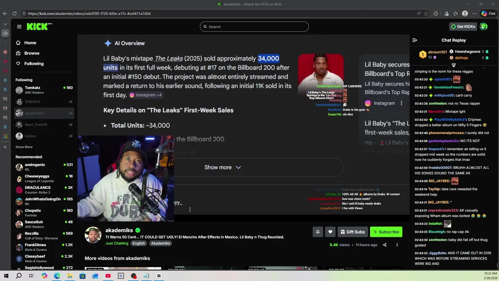Expand the vertical tabs chevron
The height and width of the screenshot is (281, 499).
click(5, 24)
